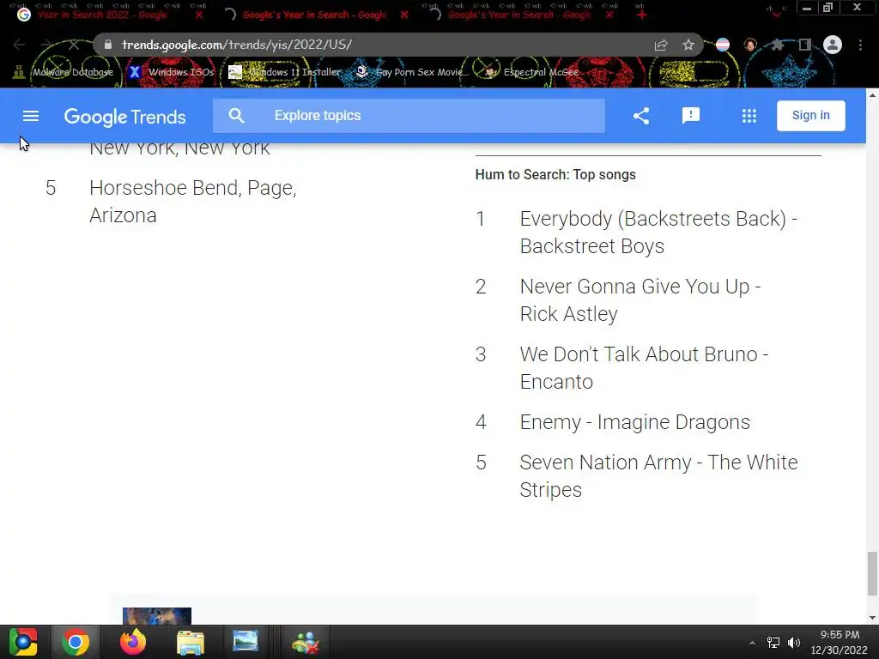This screenshot has height=659, width=879.
Task: Select Seven Nation Army entry
Action: coord(658,475)
